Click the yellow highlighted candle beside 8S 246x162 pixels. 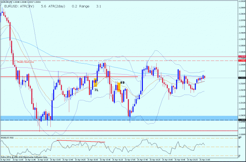click(119, 87)
